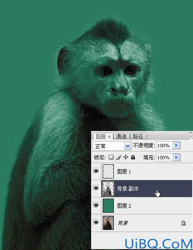Select the 图层 1 transparent thumbnail
Screen dimensions: 193x250
point(108,171)
